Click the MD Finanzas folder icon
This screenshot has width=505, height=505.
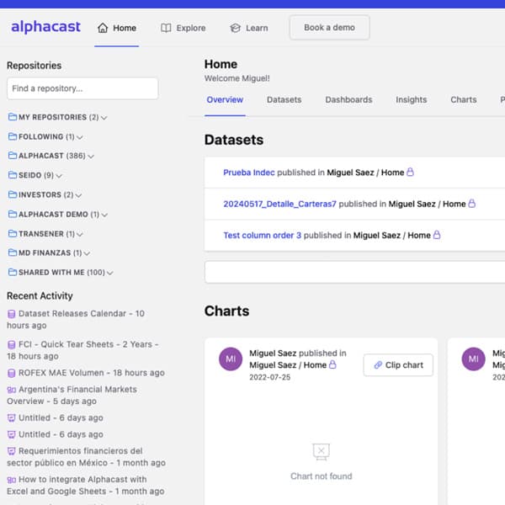pos(13,252)
